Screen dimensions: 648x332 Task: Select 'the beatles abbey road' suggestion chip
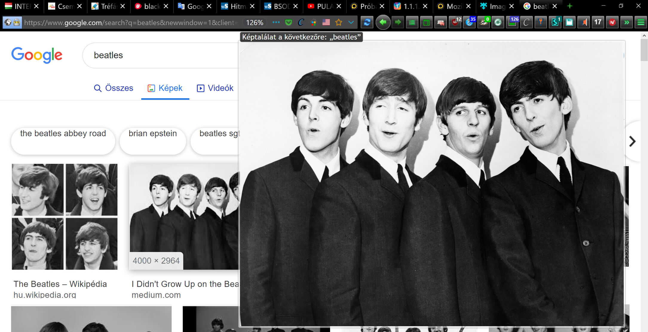63,141
